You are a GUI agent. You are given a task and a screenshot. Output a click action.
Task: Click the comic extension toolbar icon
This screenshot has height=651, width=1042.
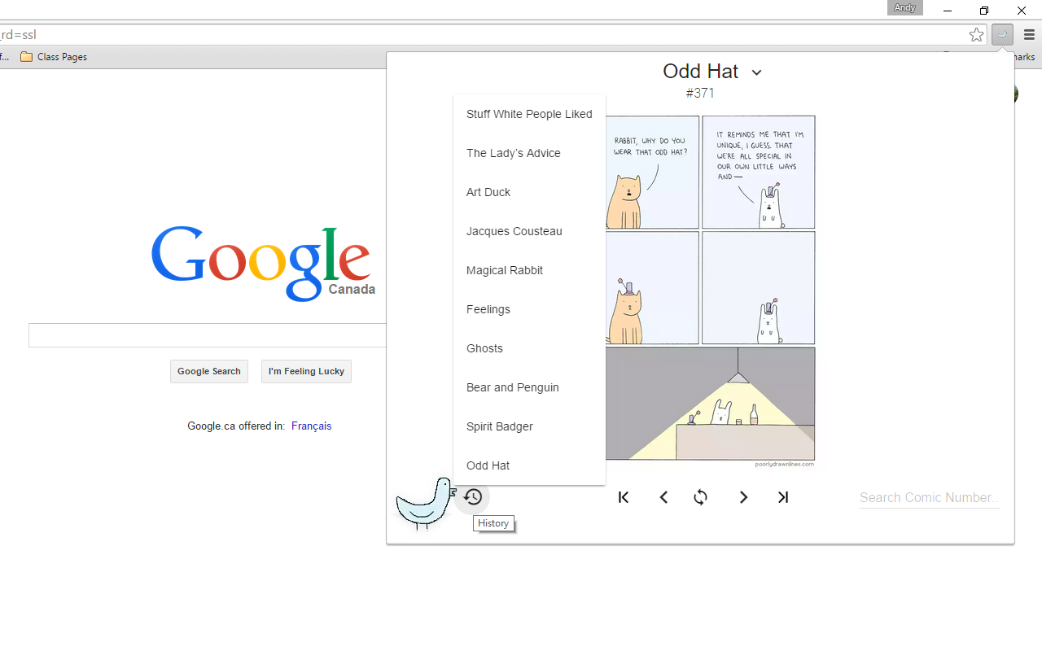point(1002,34)
